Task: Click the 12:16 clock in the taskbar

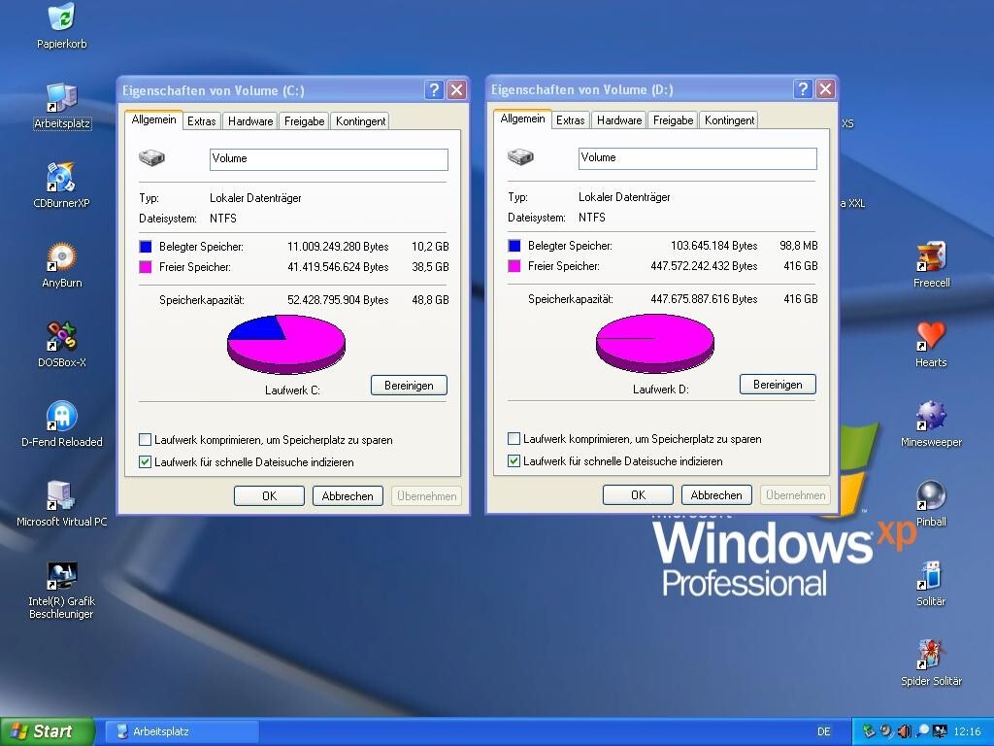Action: [x=967, y=731]
